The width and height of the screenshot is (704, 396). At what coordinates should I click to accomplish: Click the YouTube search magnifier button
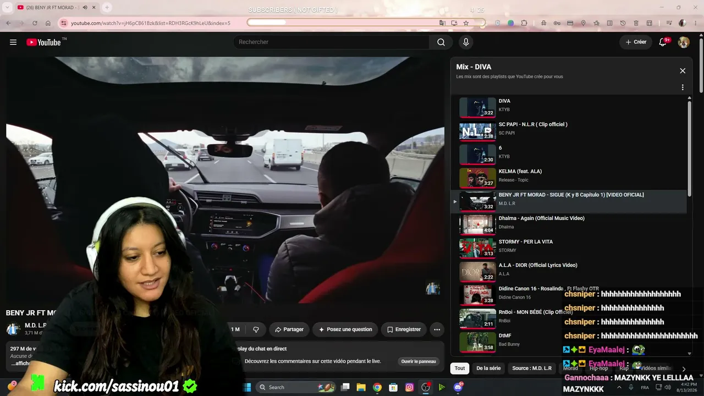pos(441,42)
